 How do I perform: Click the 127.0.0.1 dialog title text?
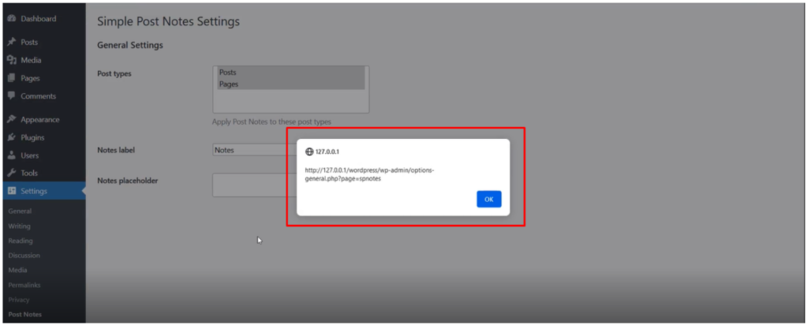tap(327, 152)
